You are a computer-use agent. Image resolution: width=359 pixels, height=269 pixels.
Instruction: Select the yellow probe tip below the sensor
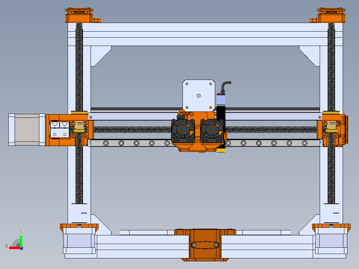tap(221, 150)
